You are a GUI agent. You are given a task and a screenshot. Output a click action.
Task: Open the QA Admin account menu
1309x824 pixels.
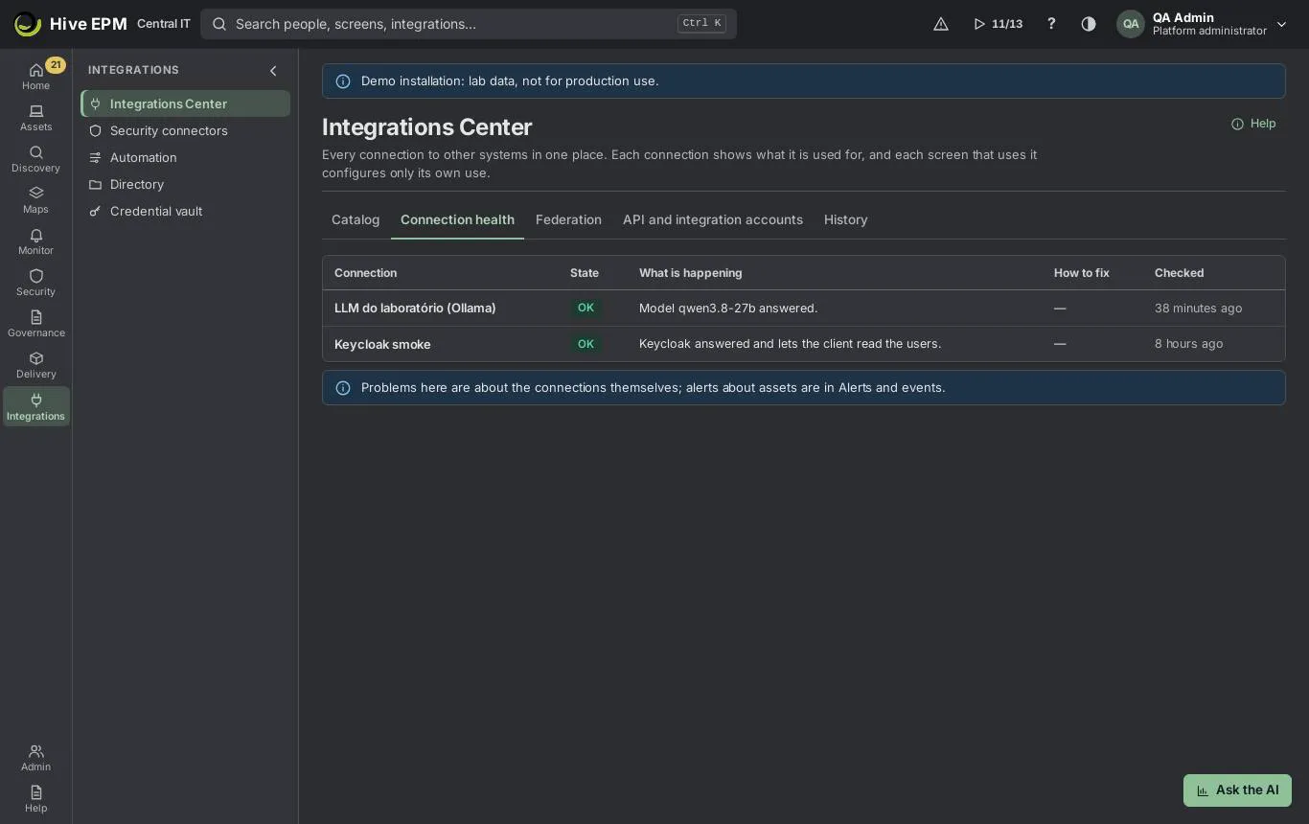[x=1202, y=24]
